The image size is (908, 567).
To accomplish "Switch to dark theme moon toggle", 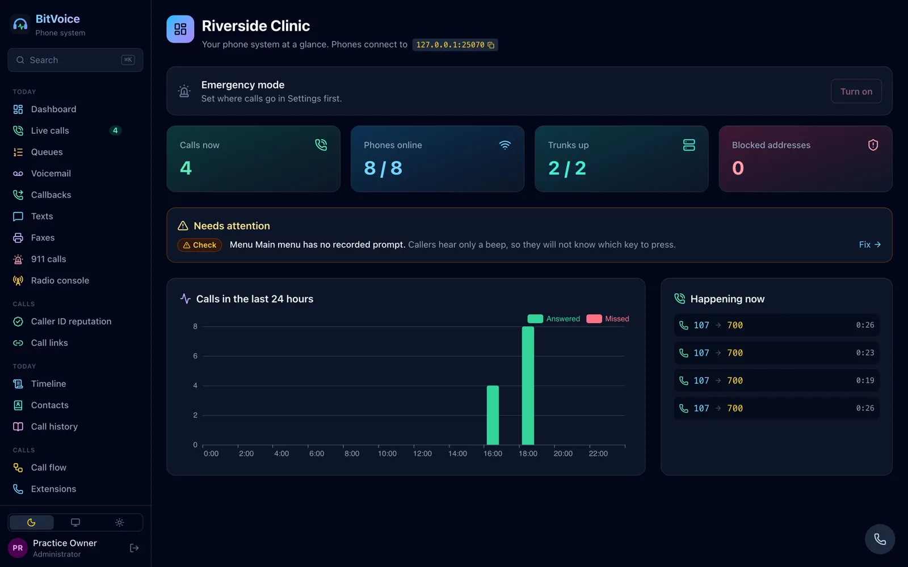I will [x=31, y=523].
